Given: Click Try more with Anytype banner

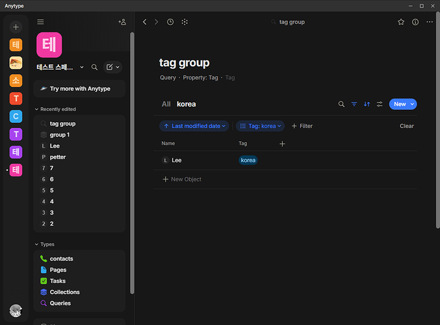Looking at the screenshot, I should point(79,88).
